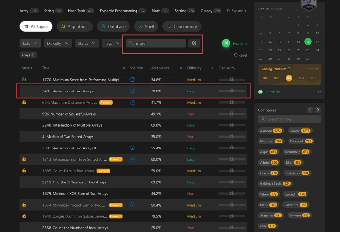340x232 pixels.
Task: Click the green Pick One shuffle icon
Action: (226, 43)
